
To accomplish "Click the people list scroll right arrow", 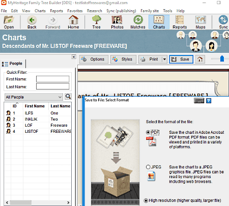I will point(68,202).
